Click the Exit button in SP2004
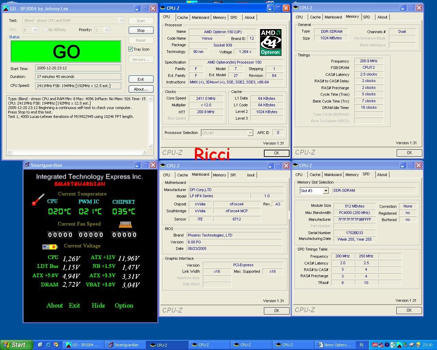The image size is (437, 350). click(141, 79)
